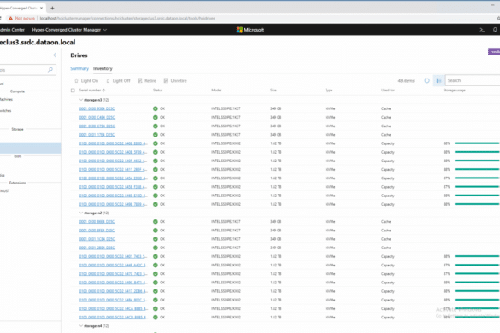The width and height of the screenshot is (500, 333).
Task: Open drive 0001 0800 C784 D25C link
Action: (97, 126)
